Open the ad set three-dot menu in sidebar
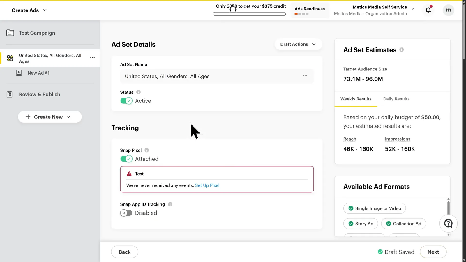 point(92,58)
